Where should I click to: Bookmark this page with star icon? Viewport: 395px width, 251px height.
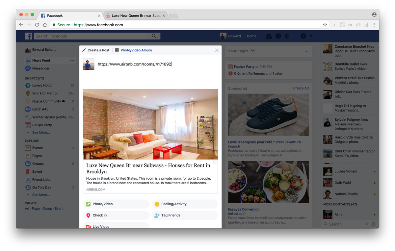click(325, 25)
